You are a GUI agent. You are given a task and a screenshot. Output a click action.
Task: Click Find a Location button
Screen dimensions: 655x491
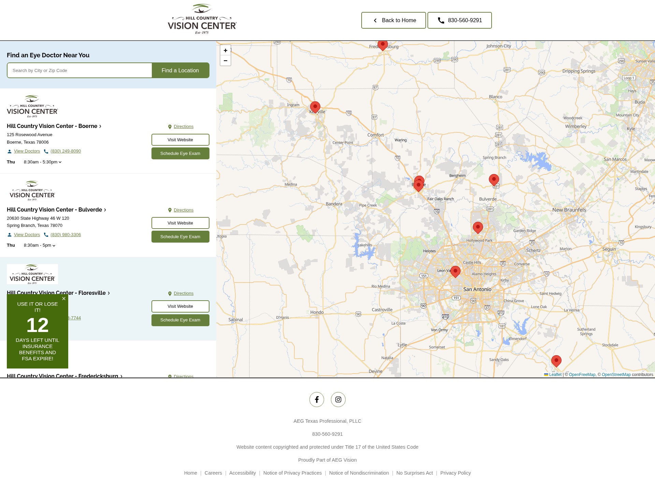[180, 70]
